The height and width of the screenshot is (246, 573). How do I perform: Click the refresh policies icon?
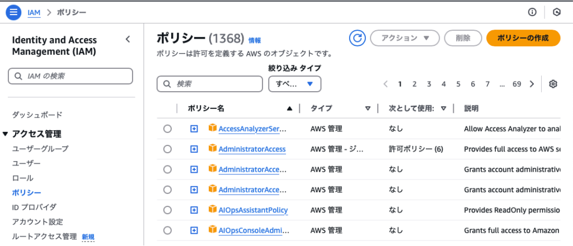pyautogui.click(x=357, y=38)
